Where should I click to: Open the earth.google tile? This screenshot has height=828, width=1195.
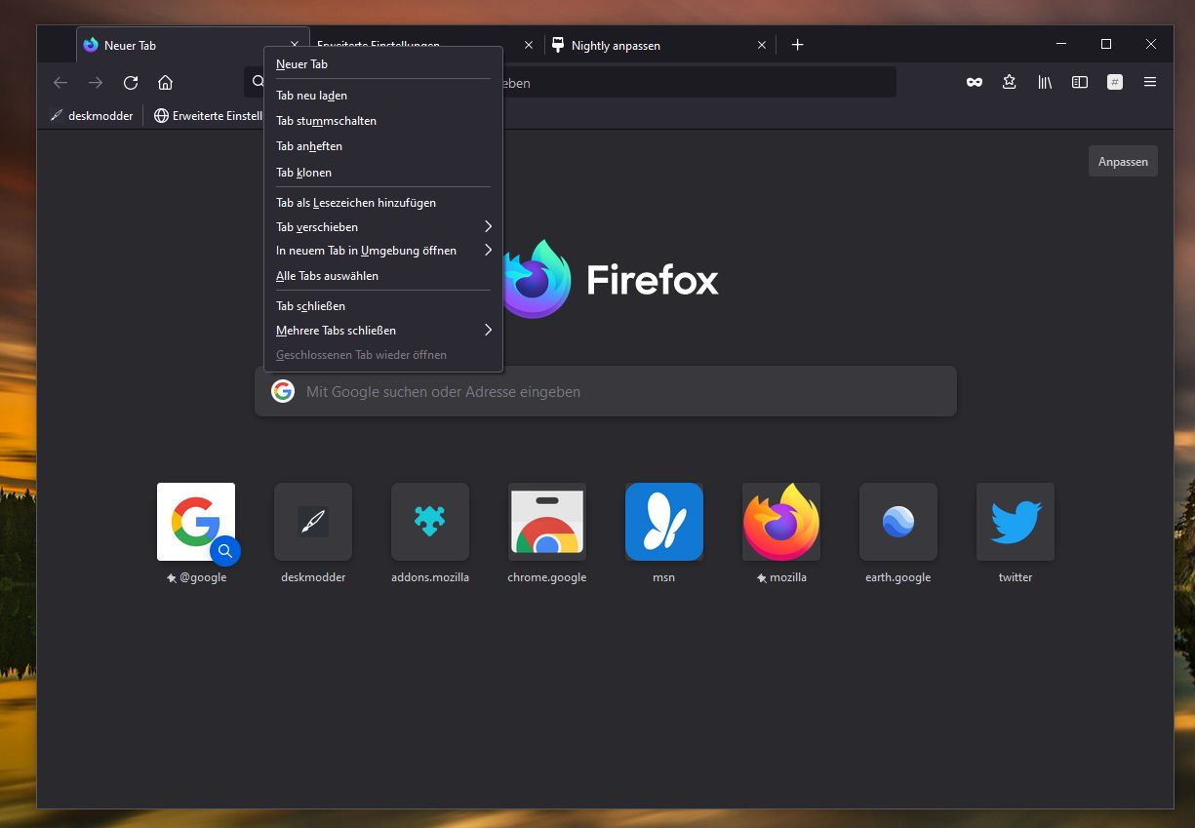[898, 522]
